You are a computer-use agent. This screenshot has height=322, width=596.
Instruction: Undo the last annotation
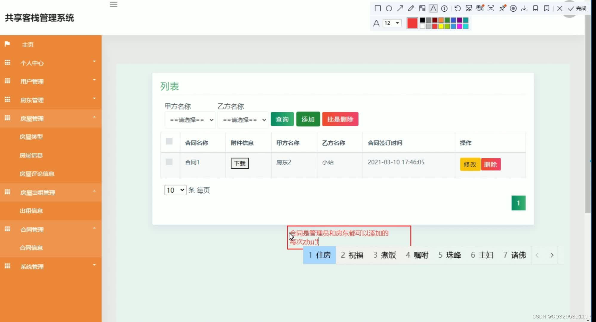[457, 8]
